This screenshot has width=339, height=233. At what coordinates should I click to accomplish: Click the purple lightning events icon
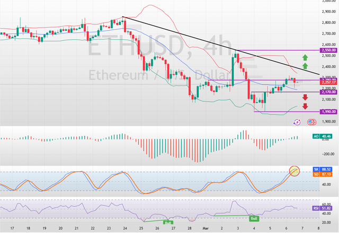click(x=297, y=122)
